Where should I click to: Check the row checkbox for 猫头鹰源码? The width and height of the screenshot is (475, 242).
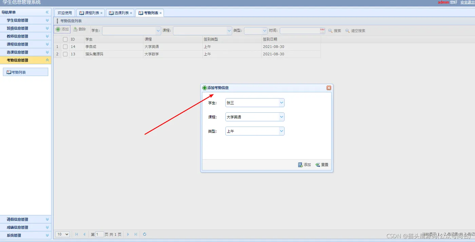[65, 54]
